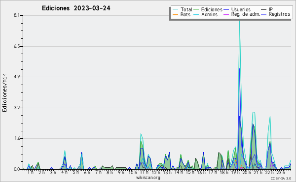296x182 pixels.
Task: Click the magenta Reg. de adm. legend line
Action: [x=226, y=14]
